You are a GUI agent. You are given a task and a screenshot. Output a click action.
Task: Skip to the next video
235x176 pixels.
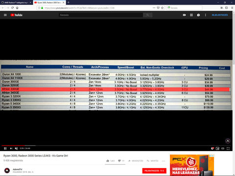click(11, 149)
